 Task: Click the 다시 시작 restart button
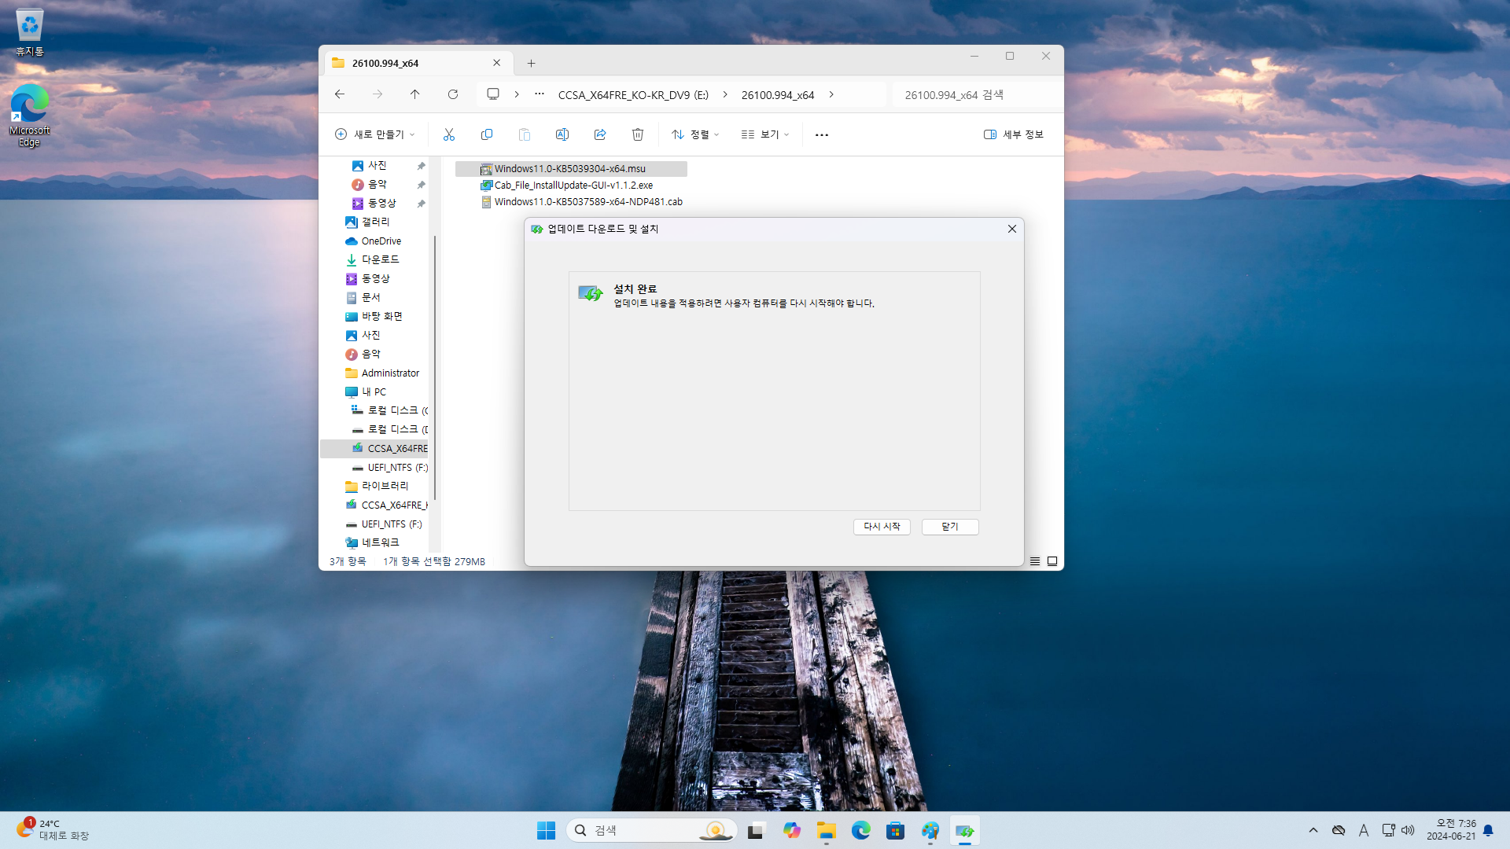pos(882,527)
